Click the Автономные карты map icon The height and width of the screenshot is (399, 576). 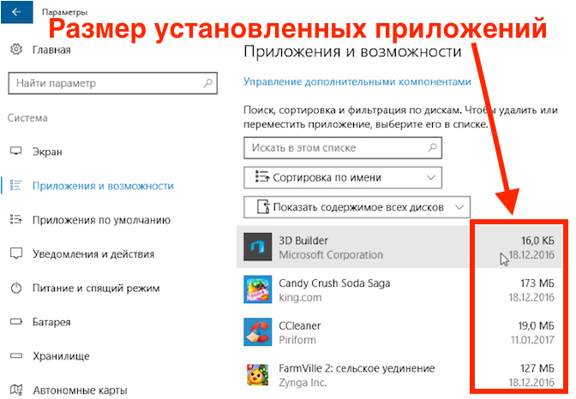(16, 390)
